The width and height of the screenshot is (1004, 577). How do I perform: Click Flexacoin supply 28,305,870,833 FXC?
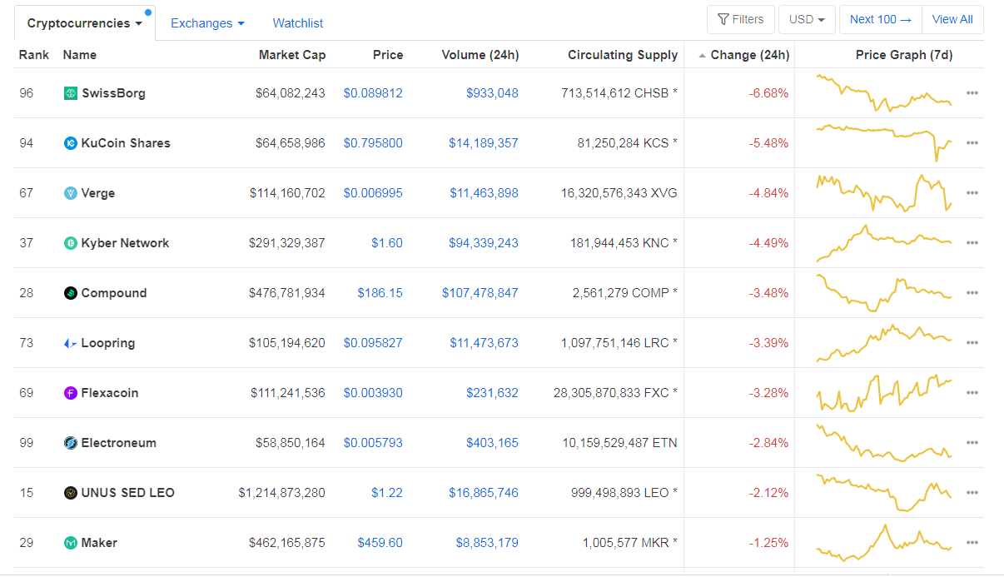point(615,393)
